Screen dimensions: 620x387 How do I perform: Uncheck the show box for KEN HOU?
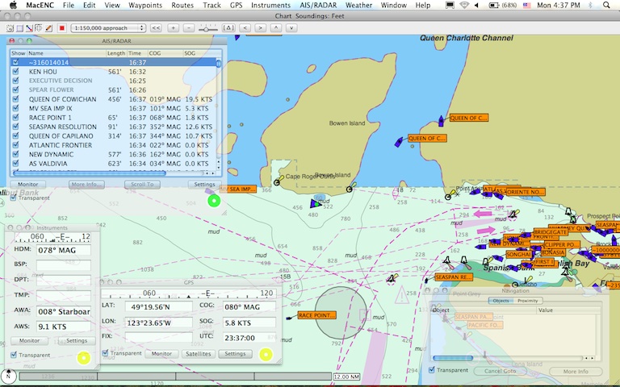pos(16,71)
